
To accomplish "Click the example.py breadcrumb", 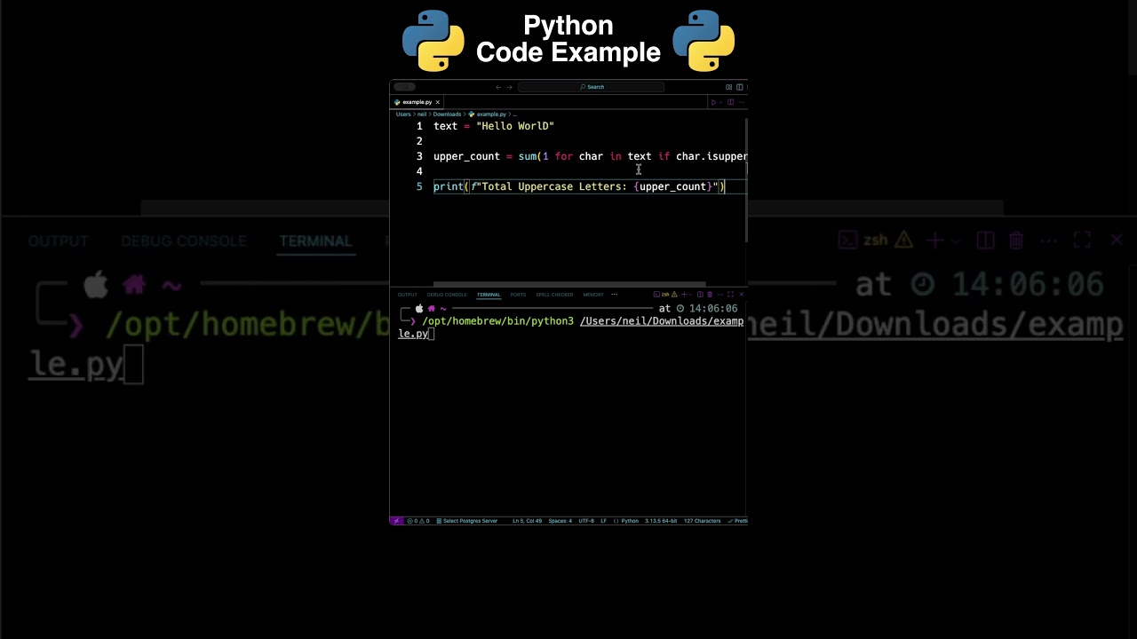I will coord(487,114).
